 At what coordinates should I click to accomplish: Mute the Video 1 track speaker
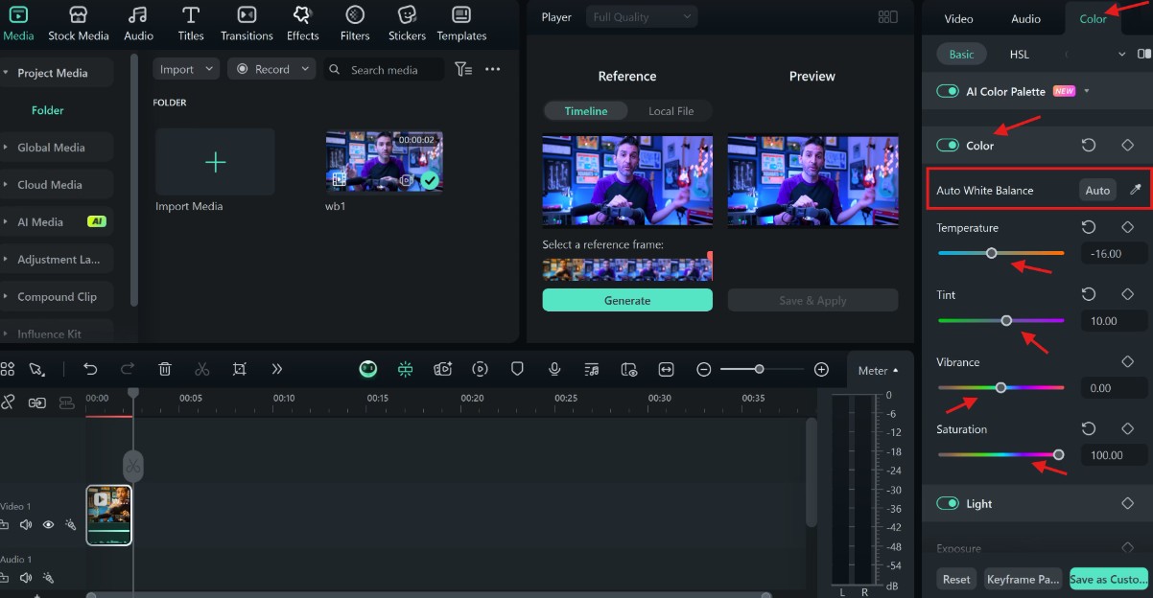(26, 524)
